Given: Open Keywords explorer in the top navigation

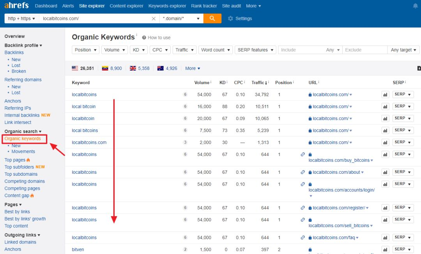Looking at the screenshot, I should point(167,6).
